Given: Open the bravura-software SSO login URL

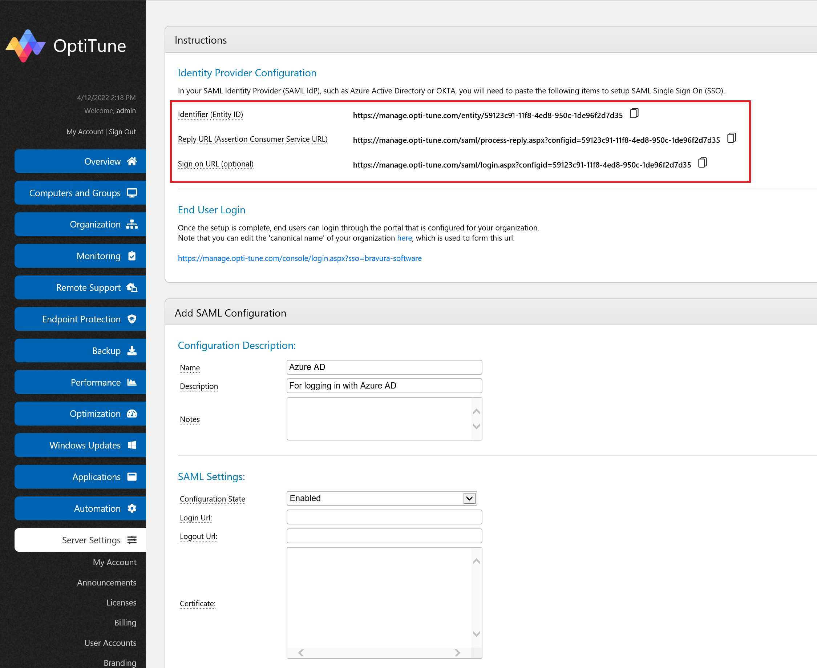Looking at the screenshot, I should click(300, 258).
